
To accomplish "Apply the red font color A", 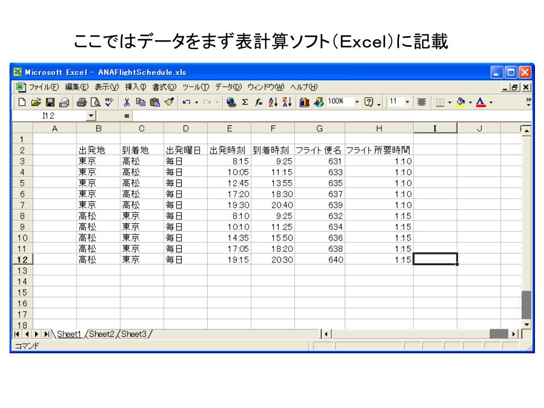I will (x=480, y=102).
